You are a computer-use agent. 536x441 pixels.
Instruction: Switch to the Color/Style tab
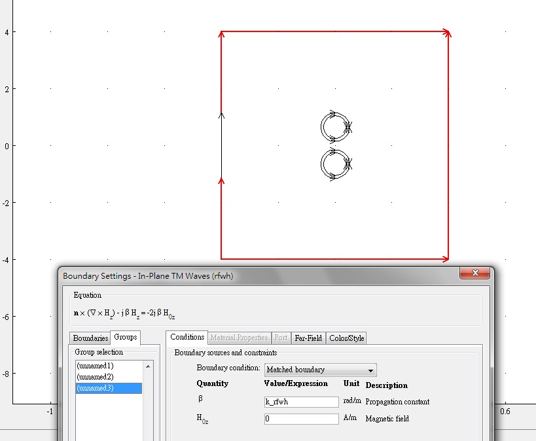click(347, 338)
